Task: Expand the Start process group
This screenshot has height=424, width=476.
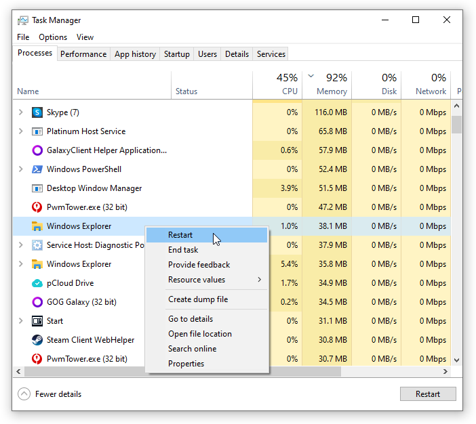Action: coord(20,321)
